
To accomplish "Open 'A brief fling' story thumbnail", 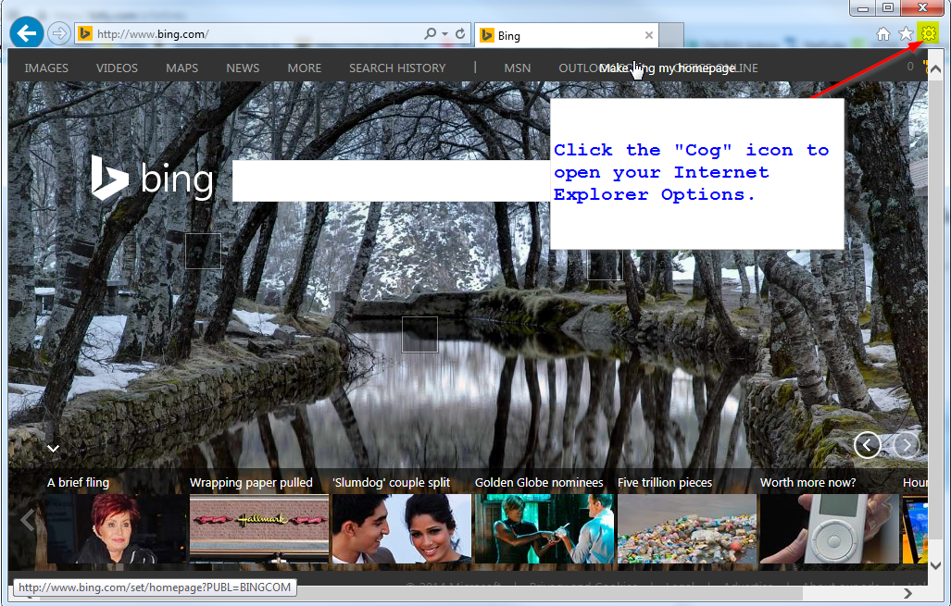I will [x=118, y=528].
